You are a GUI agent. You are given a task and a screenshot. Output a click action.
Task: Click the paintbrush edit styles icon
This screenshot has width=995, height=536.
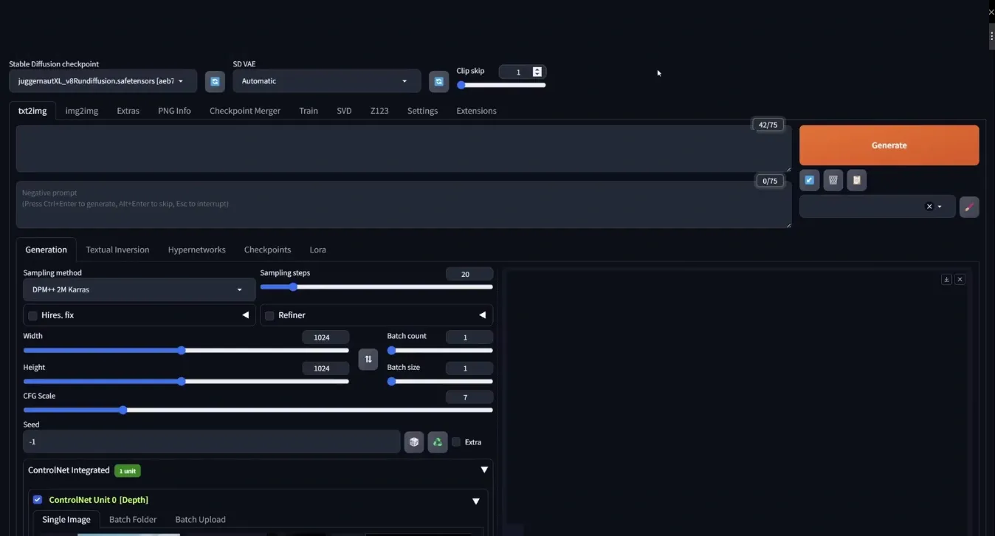click(969, 207)
